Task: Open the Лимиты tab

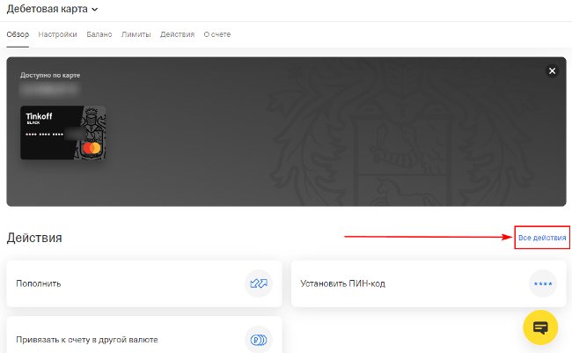Action: [x=136, y=34]
